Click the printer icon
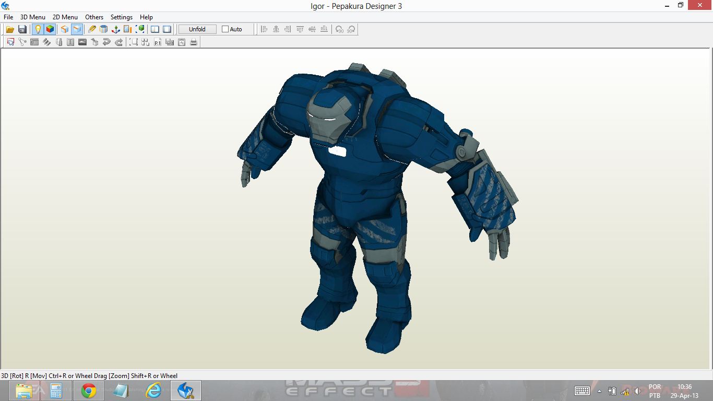Screen dimensions: 713x401 (194, 42)
